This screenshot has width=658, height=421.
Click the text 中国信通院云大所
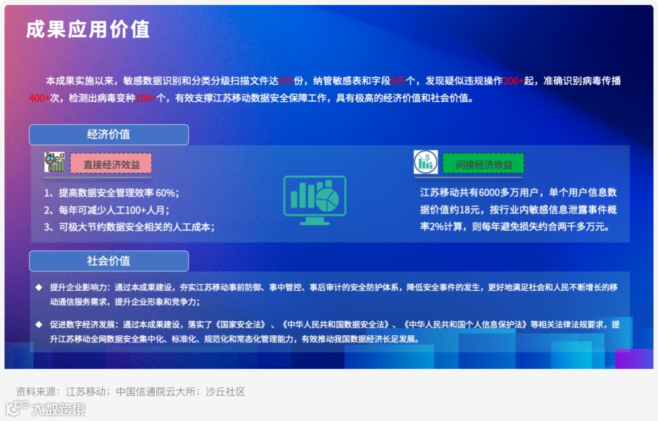(155, 392)
